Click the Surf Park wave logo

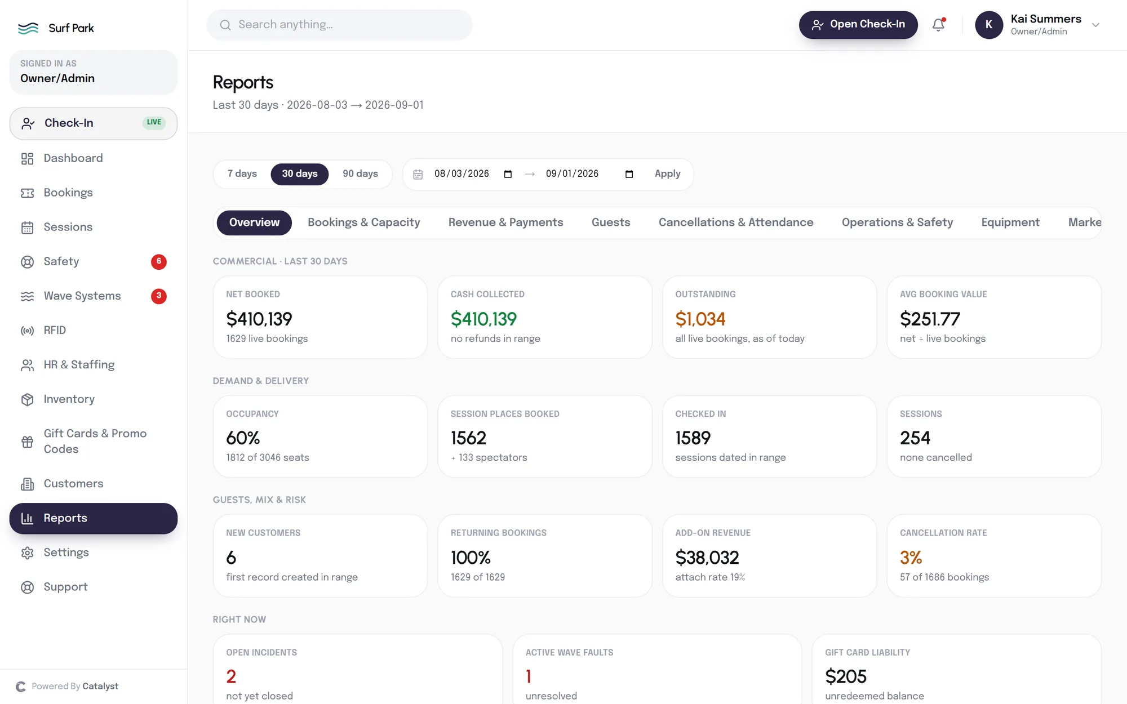[x=28, y=28]
